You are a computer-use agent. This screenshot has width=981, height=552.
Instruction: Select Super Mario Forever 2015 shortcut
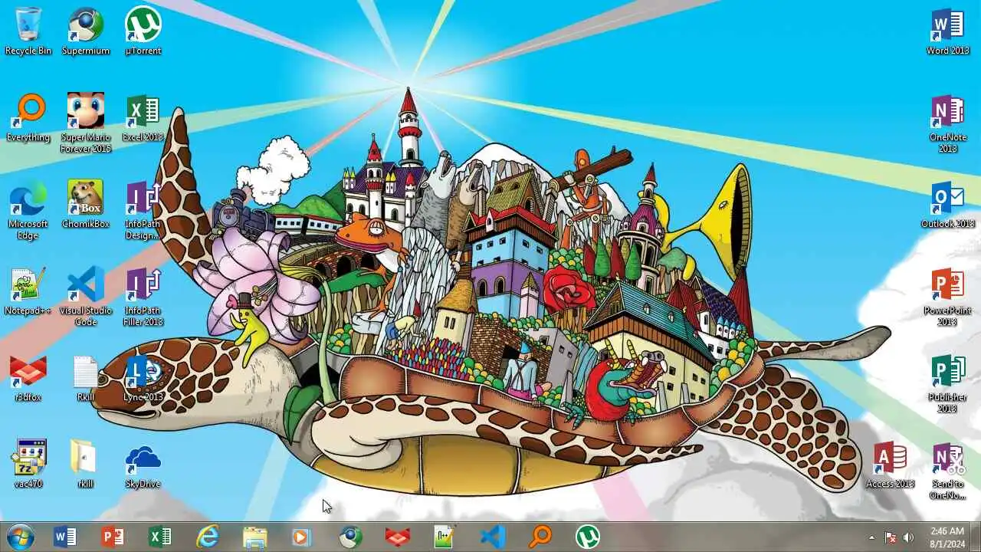tap(86, 123)
